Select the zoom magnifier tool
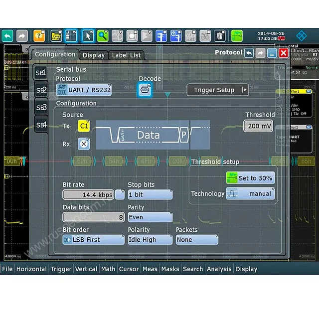This screenshot has height=319, width=319. pos(103,36)
